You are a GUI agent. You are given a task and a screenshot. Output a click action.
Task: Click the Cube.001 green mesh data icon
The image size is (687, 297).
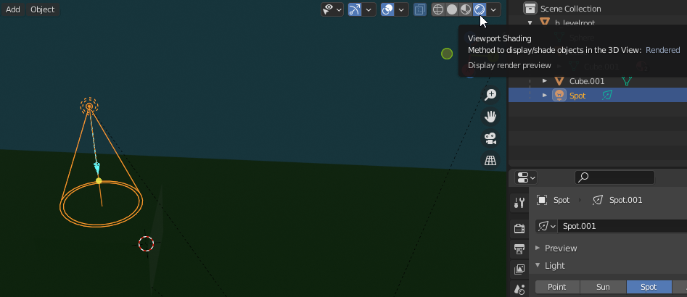(x=627, y=81)
